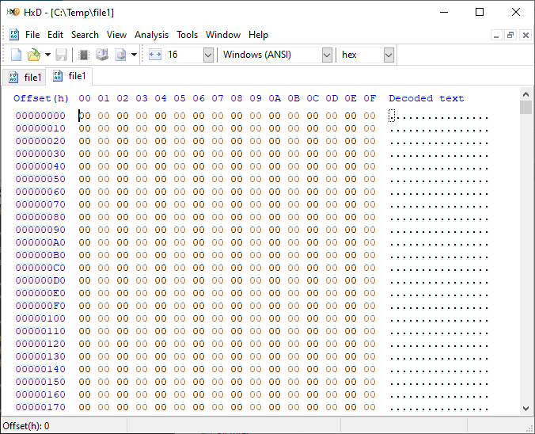Click offset label 00000000
535x434 pixels.
tap(40, 116)
